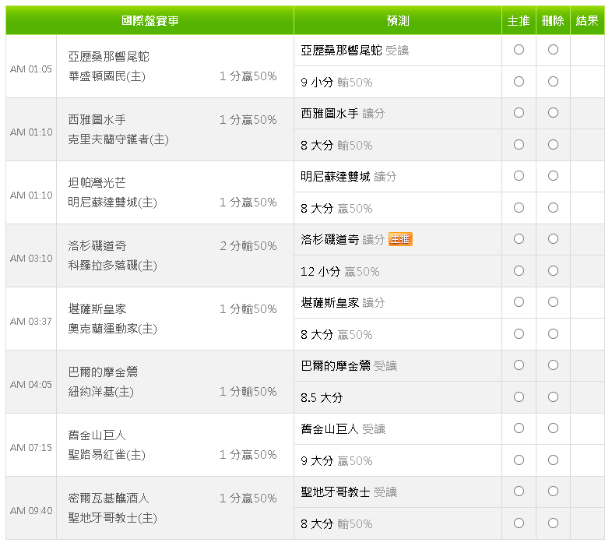612x546 pixels.
Task: Select 主推 radio for 8.5 大分
Action: [x=519, y=397]
